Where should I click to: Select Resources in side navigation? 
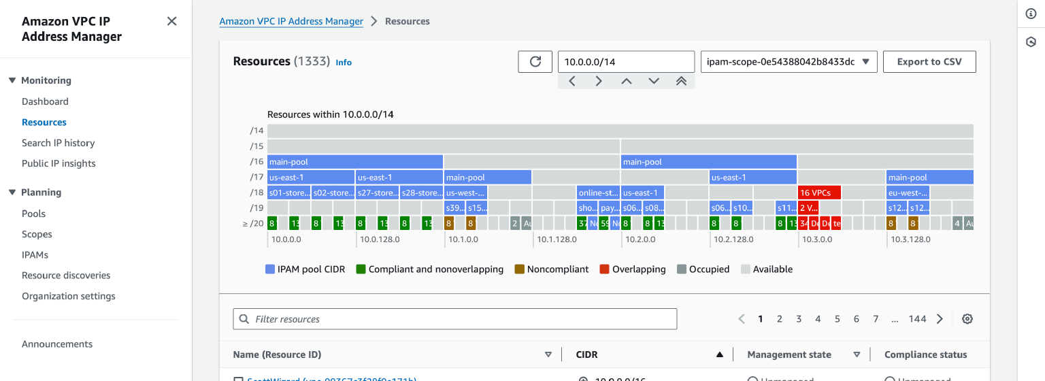click(x=44, y=122)
